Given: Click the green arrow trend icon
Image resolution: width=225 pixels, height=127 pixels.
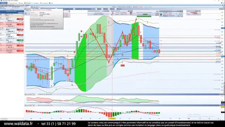Looking at the screenshot, I should coord(161,15).
